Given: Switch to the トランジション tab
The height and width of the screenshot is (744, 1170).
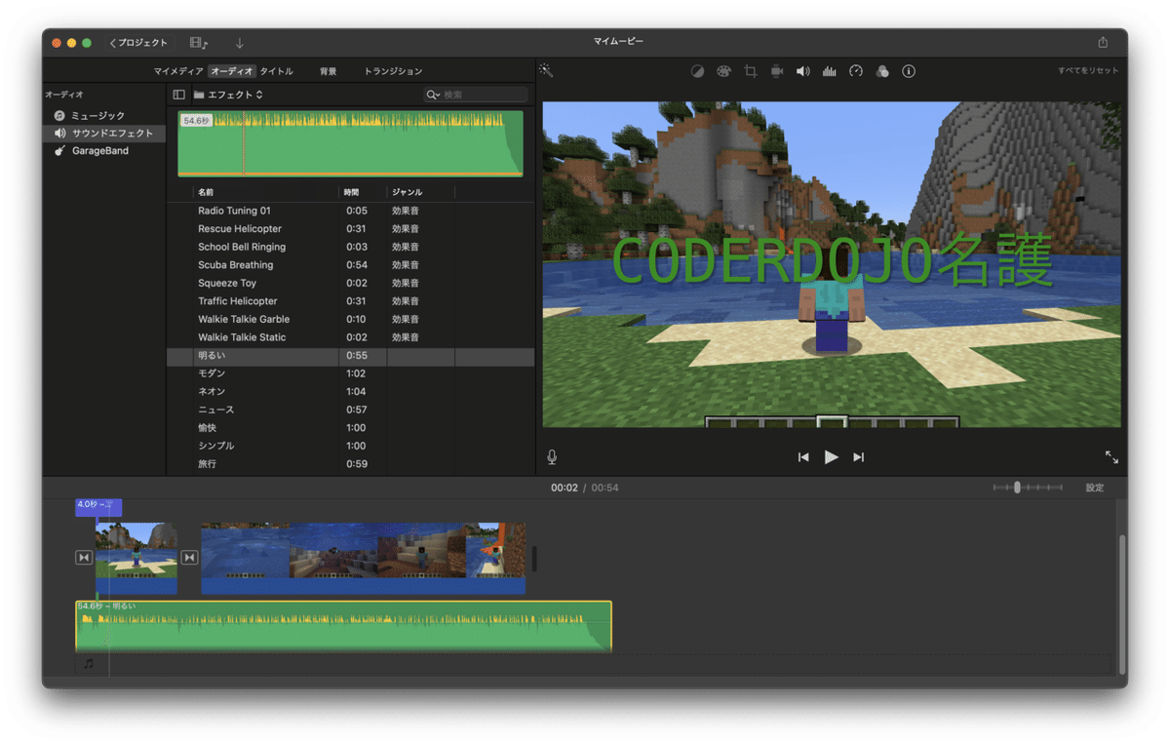Looking at the screenshot, I should click(x=393, y=71).
